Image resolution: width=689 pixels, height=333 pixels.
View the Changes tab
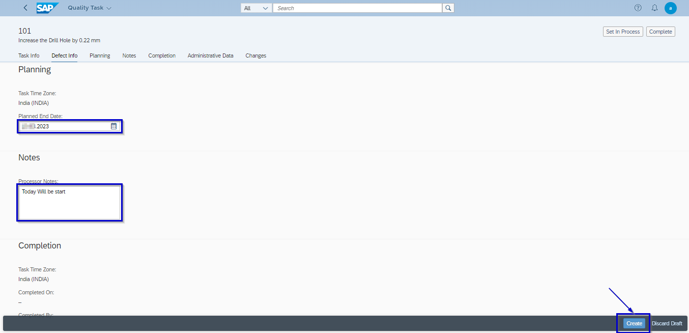[255, 55]
